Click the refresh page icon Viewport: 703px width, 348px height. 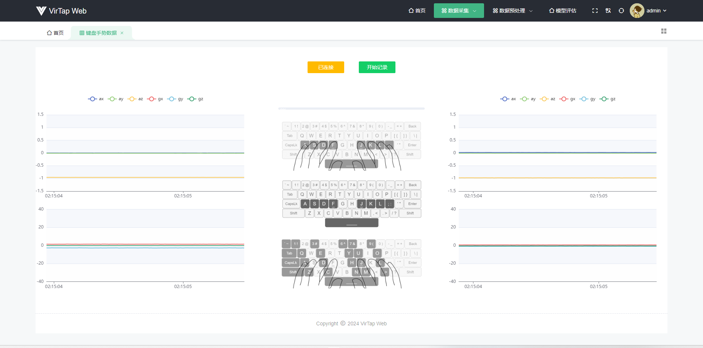(x=621, y=11)
